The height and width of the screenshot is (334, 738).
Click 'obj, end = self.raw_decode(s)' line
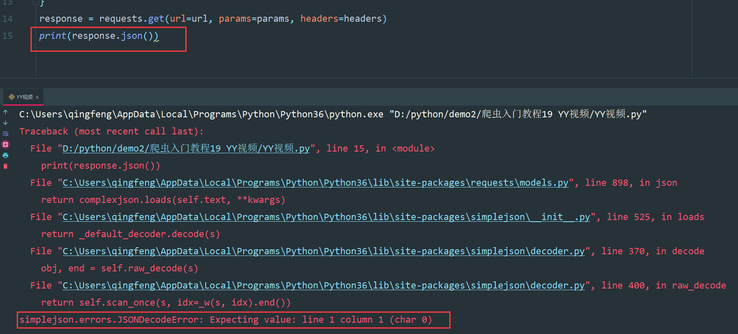pyautogui.click(x=120, y=268)
